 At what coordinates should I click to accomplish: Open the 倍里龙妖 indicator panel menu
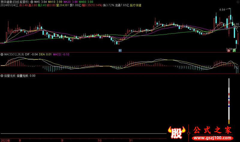pos(2,76)
